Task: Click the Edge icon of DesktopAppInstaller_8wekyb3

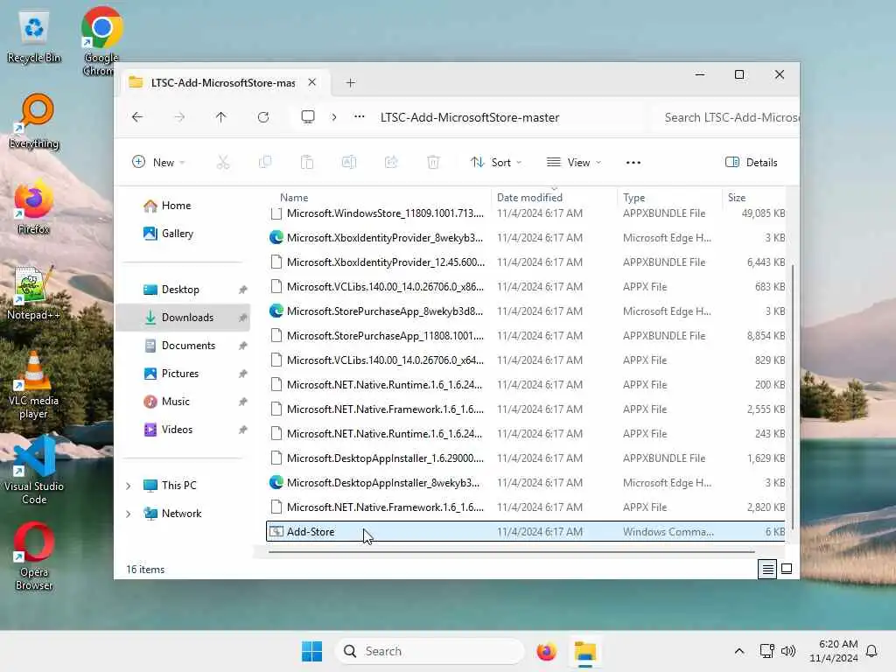Action: (276, 483)
